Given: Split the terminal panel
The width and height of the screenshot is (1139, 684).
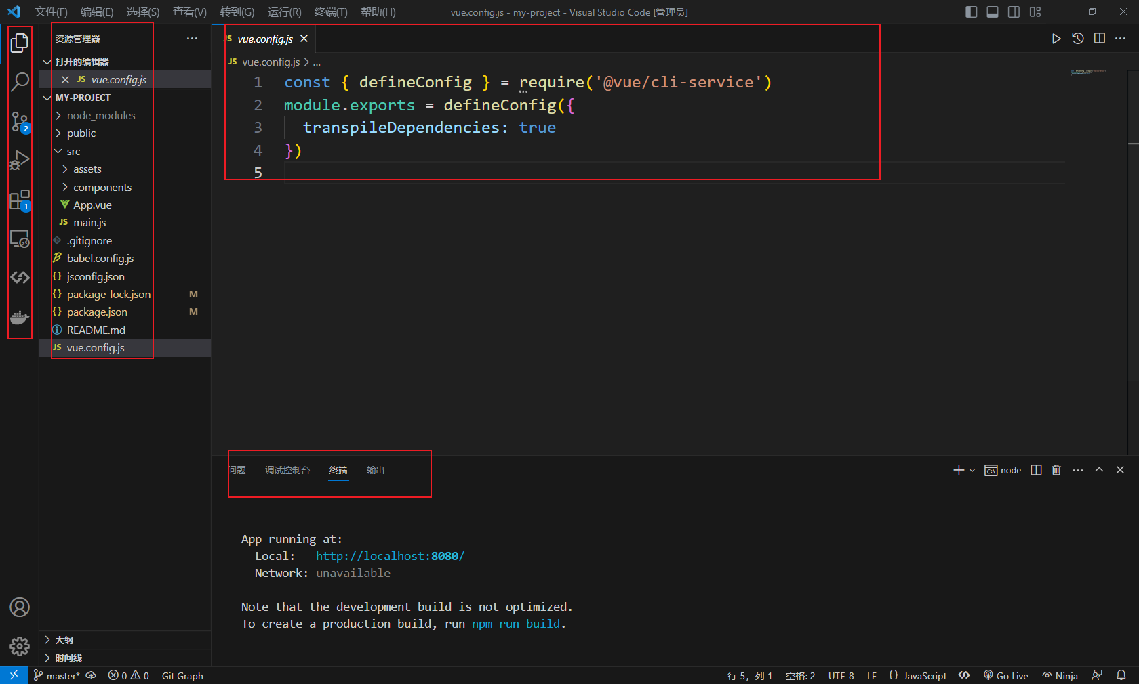Looking at the screenshot, I should [x=1036, y=470].
